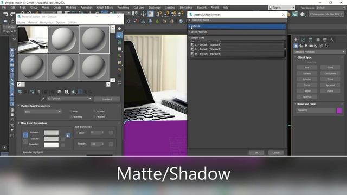Click the Box primitive button
The width and height of the screenshot is (347, 195).
coord(307,67)
